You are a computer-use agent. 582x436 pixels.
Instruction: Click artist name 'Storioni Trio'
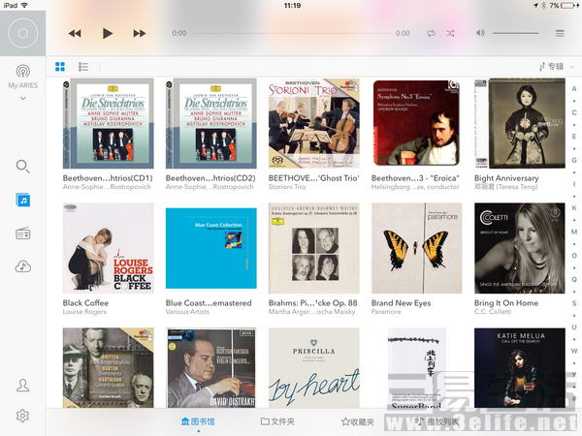tap(287, 187)
